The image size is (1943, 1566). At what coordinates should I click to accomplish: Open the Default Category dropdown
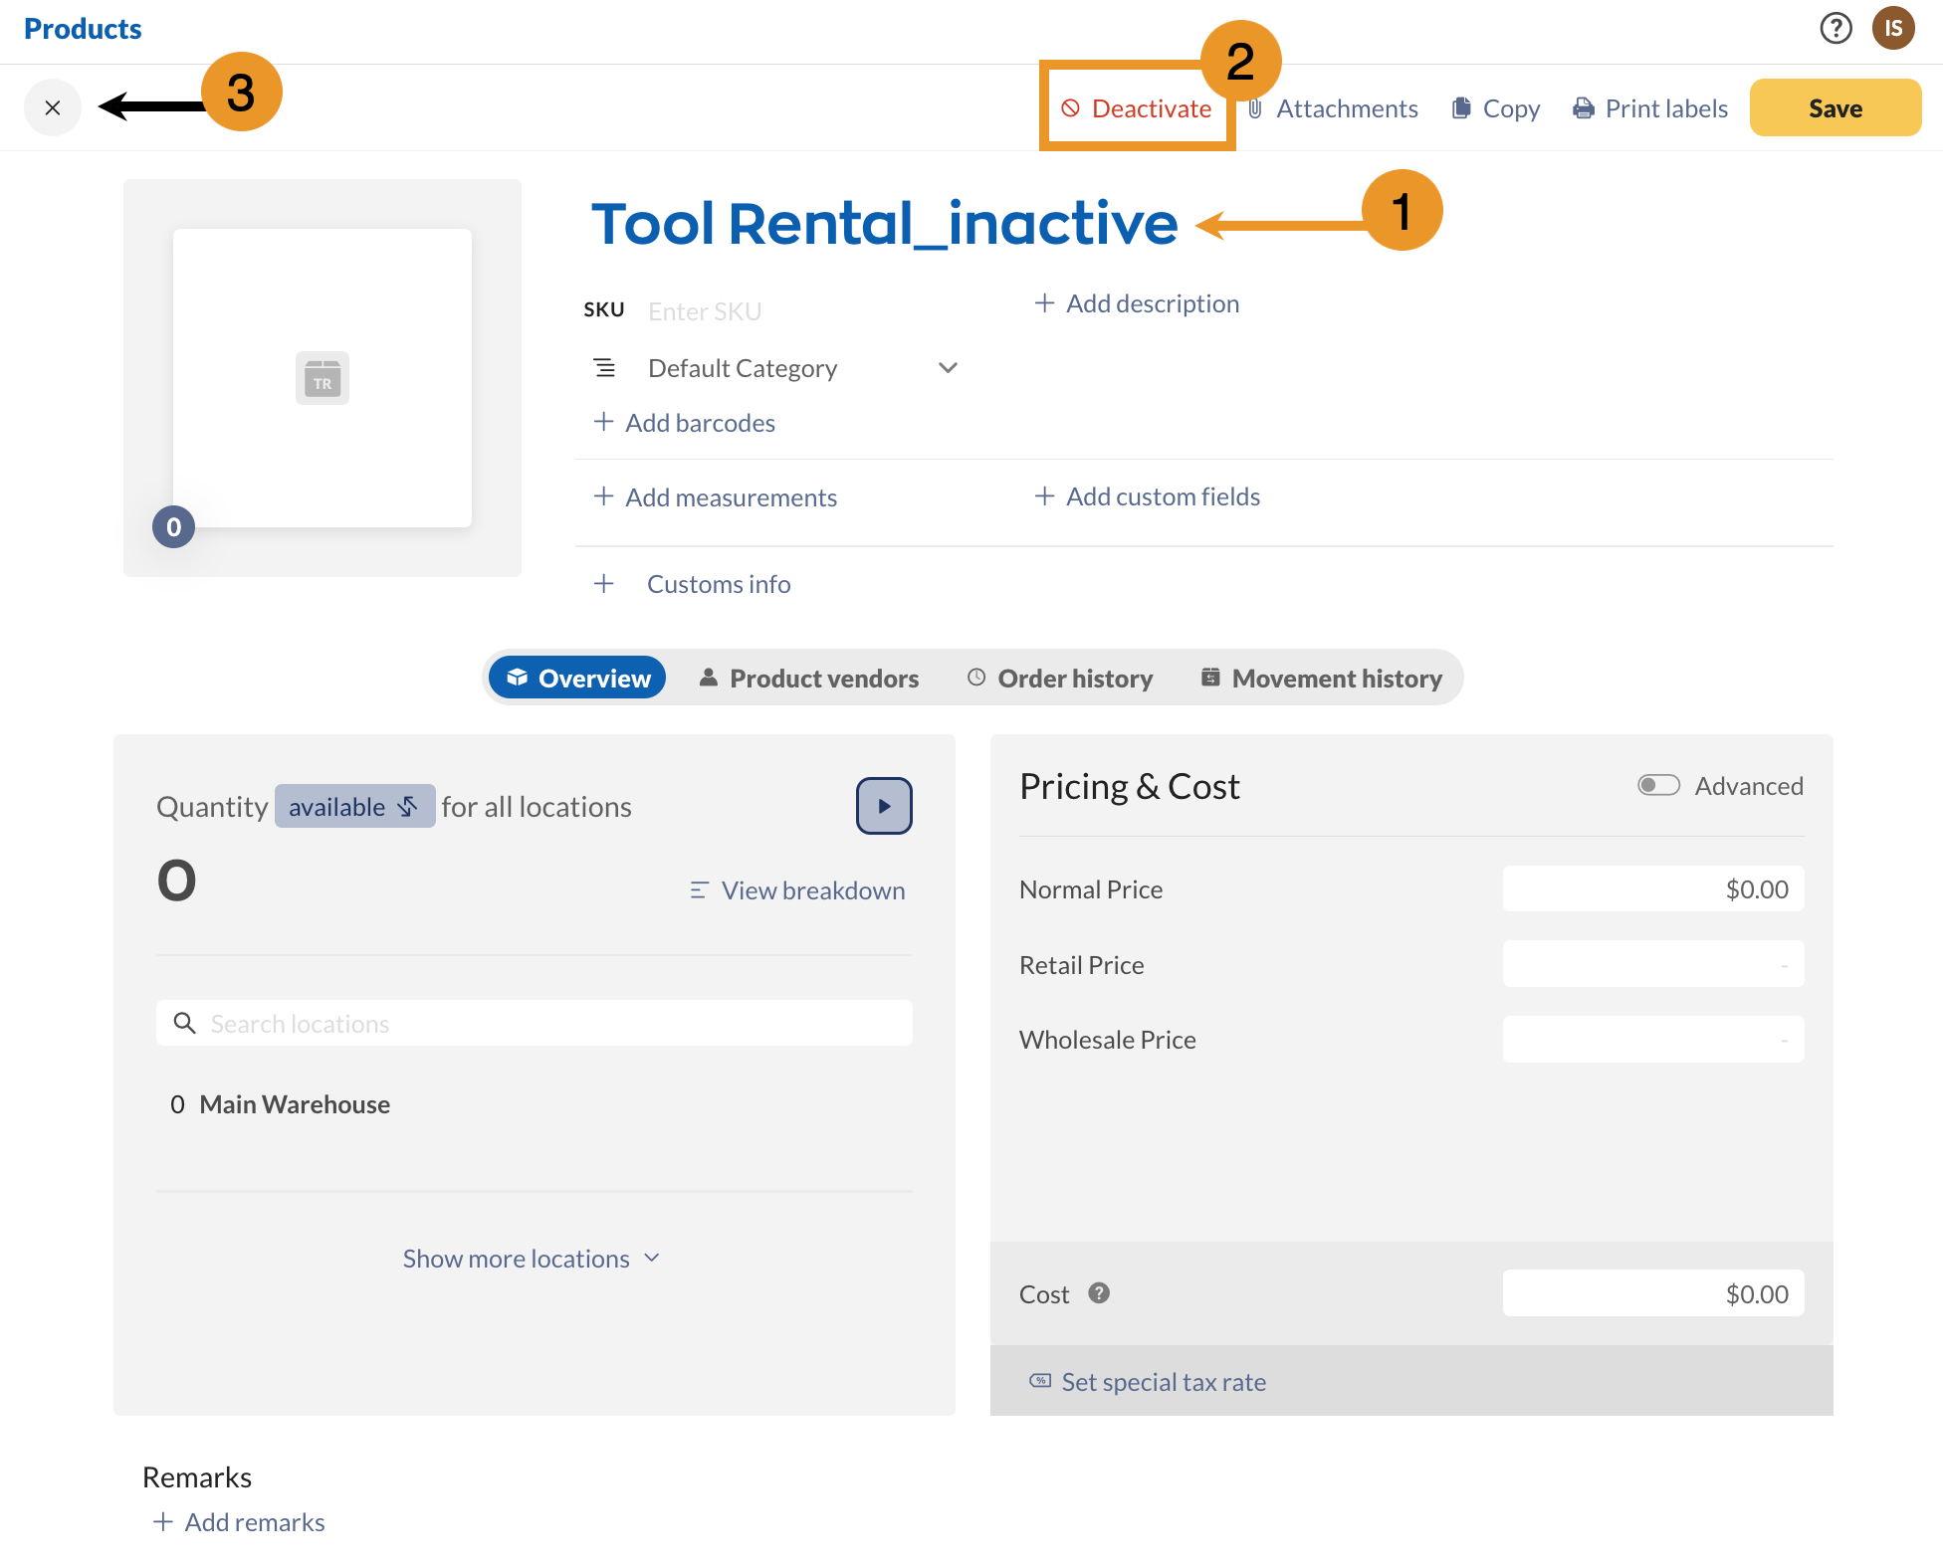[948, 367]
